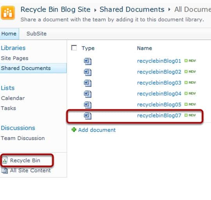This screenshot has height=200, width=211.
Task: Open the All Documents view selector
Action: [193, 9]
